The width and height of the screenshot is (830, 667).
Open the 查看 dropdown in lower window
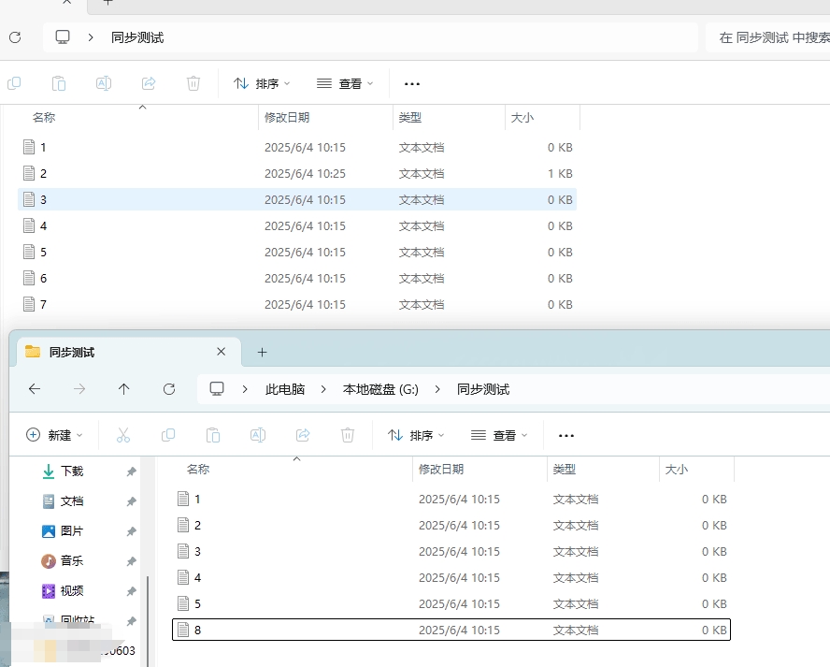point(499,435)
